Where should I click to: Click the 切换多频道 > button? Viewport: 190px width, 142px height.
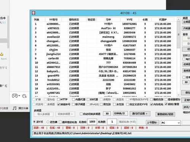pyautogui.click(x=65, y=114)
